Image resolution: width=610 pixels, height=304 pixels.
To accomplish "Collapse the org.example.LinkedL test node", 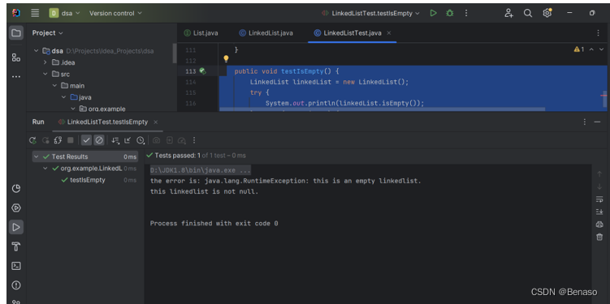I will click(46, 169).
